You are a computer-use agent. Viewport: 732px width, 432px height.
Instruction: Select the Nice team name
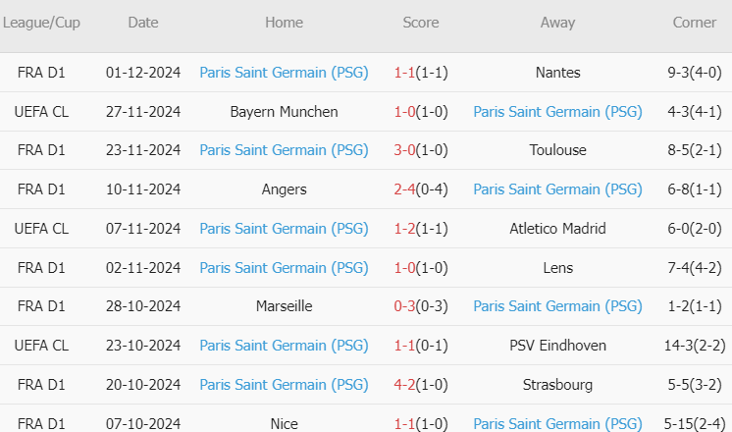coord(284,424)
